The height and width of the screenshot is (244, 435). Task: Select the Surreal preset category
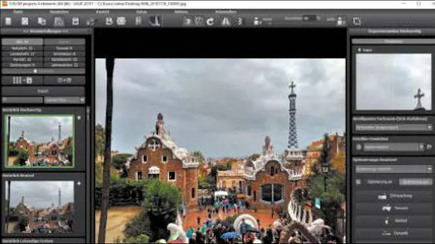64,48
